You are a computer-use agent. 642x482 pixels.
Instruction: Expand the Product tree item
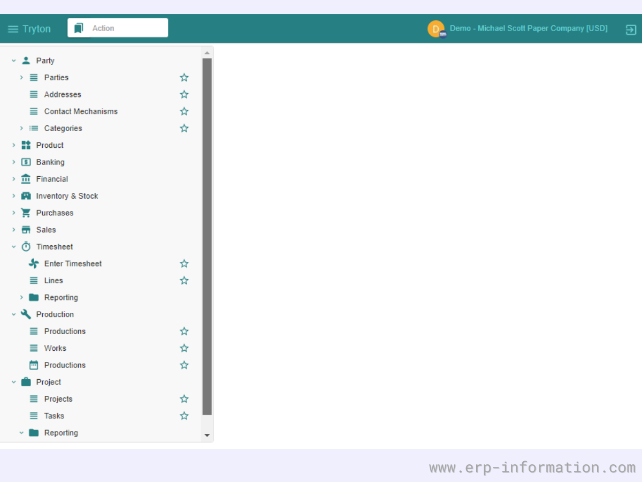[13, 145]
